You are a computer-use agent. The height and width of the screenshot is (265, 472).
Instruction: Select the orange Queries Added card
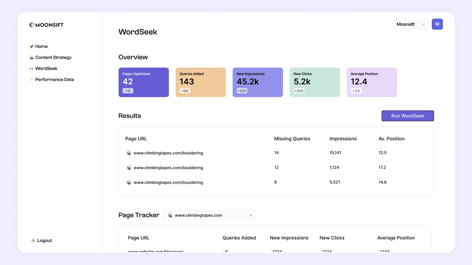201,82
